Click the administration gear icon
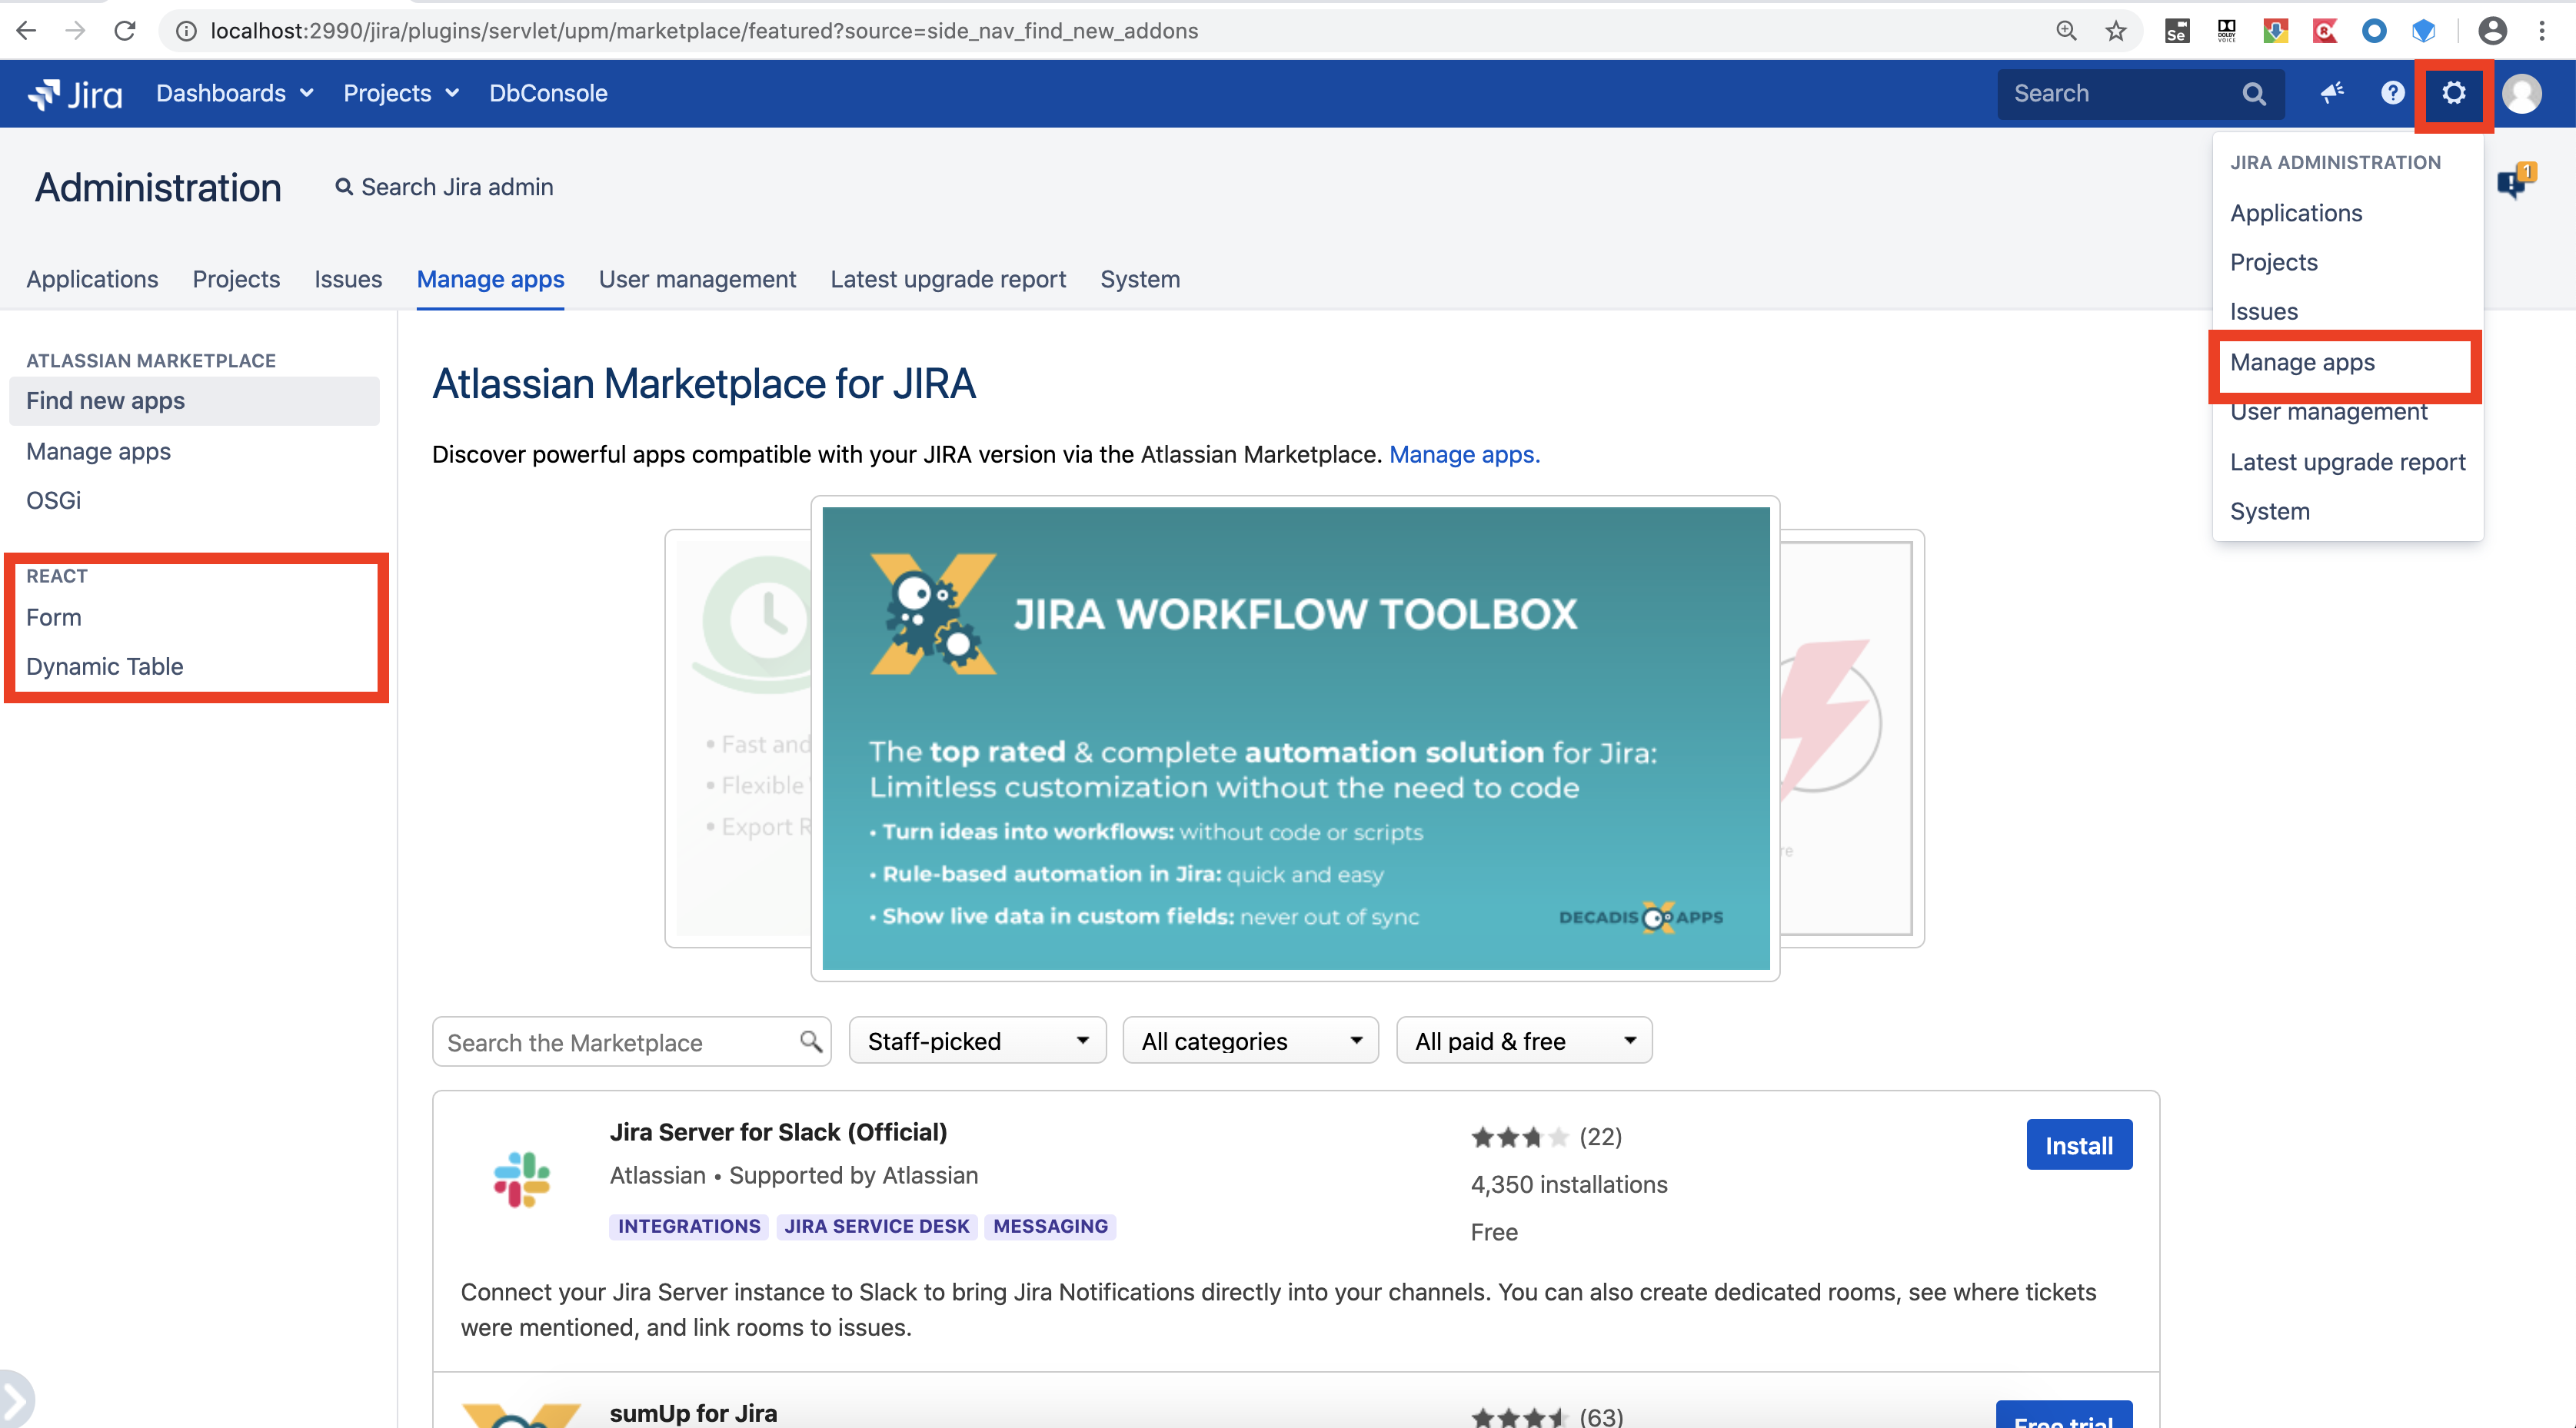This screenshot has width=2576, height=1428. [2453, 94]
